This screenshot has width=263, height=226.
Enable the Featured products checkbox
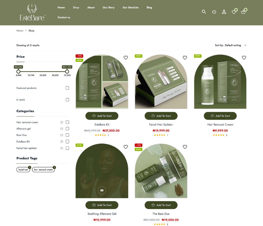(x=67, y=88)
